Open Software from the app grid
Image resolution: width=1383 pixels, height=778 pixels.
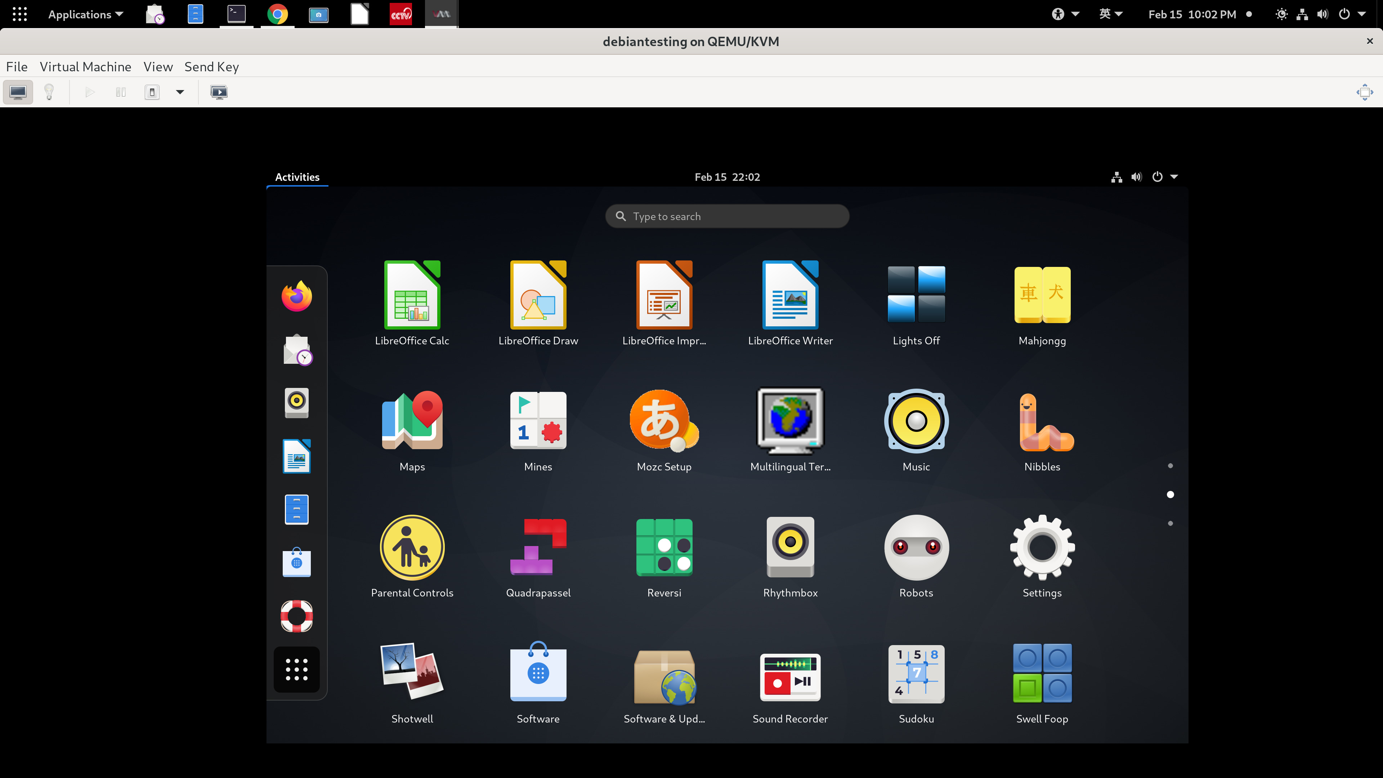point(538,682)
